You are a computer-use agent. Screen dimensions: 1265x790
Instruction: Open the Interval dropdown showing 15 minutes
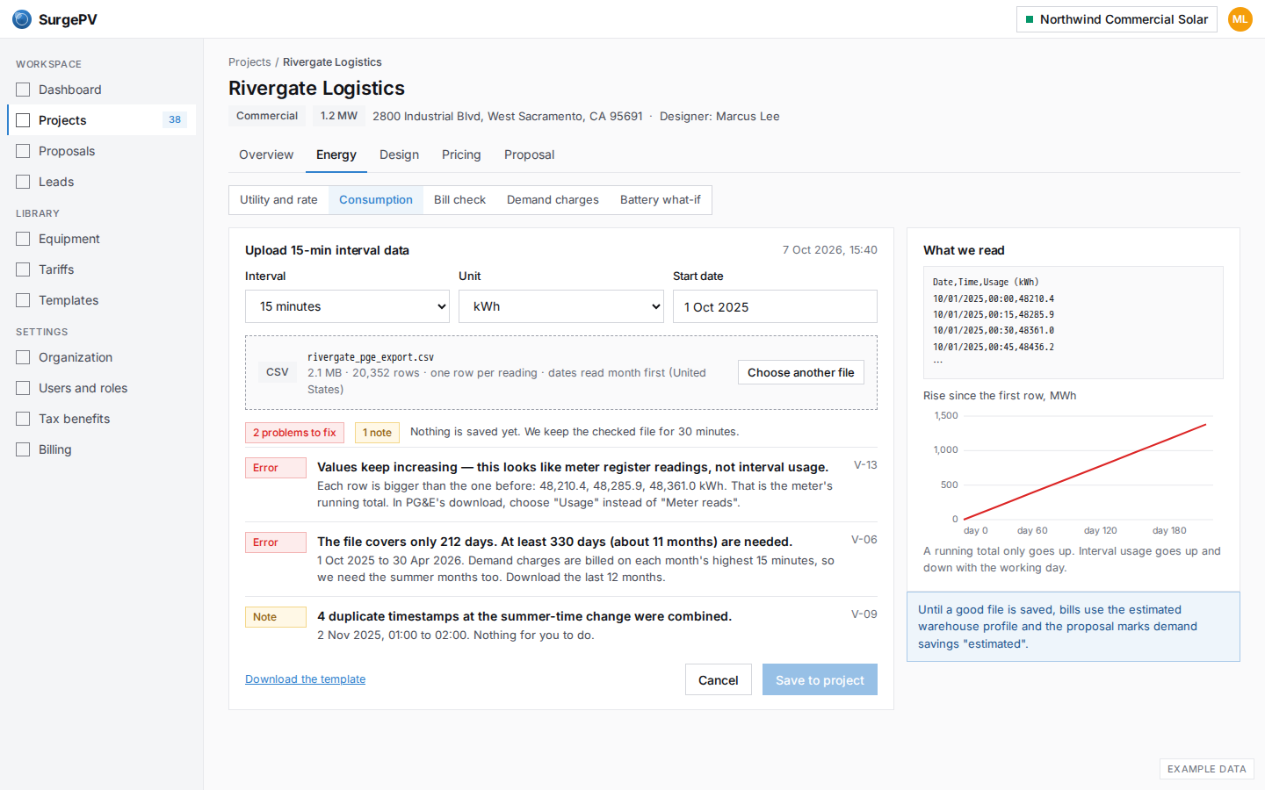tap(347, 306)
